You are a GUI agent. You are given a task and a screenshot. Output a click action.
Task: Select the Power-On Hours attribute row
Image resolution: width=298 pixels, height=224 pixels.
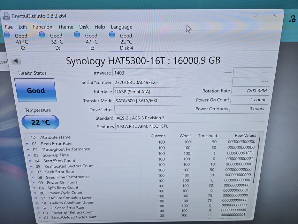click(x=142, y=181)
